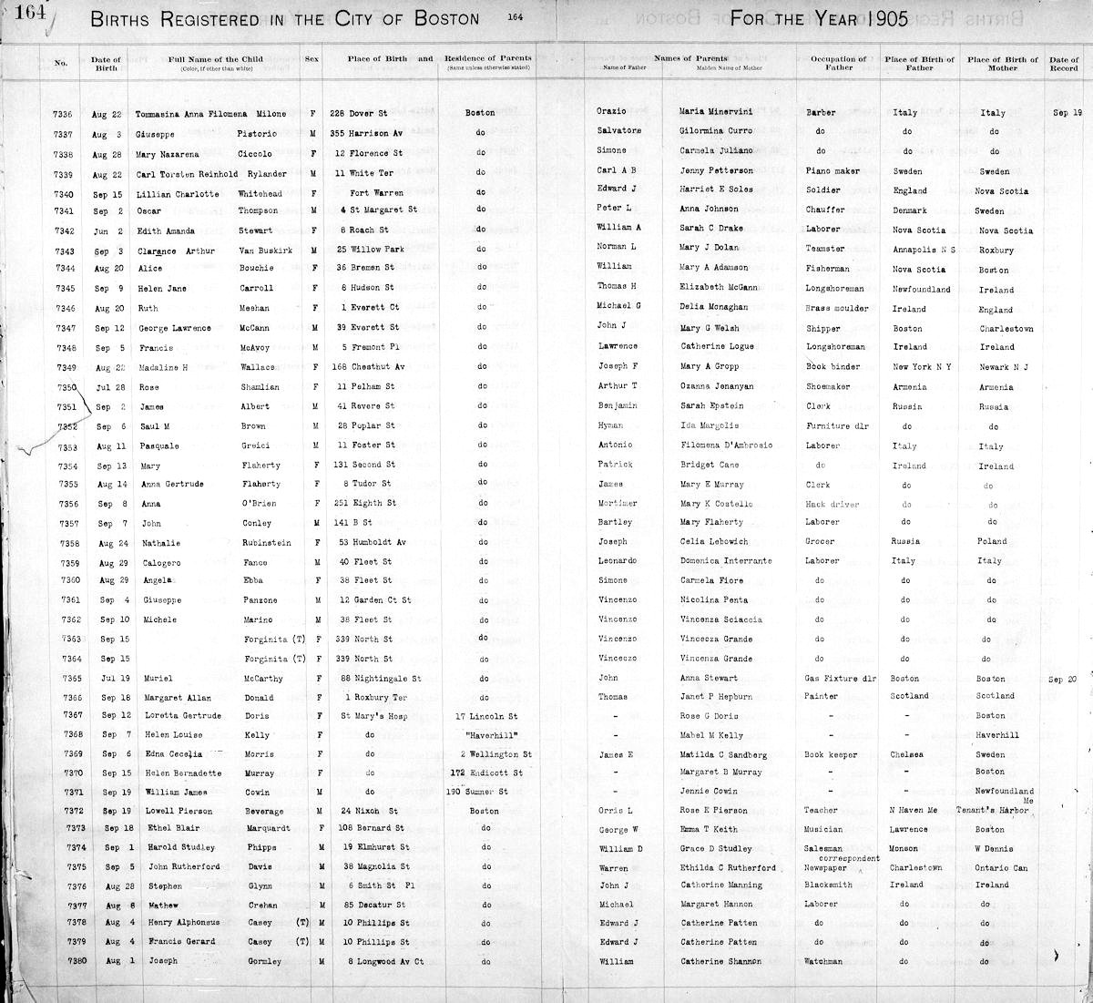Click the occupation 'Gas Fixture dlr'
Viewport: 1093px width, 1003px height.
click(x=841, y=679)
